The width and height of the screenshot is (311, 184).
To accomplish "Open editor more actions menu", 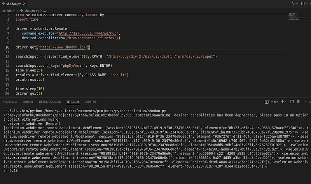I will pyautogui.click(x=309, y=3).
